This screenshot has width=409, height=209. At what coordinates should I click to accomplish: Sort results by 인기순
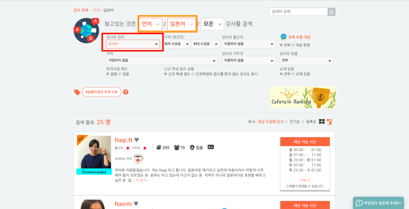[x=295, y=121]
